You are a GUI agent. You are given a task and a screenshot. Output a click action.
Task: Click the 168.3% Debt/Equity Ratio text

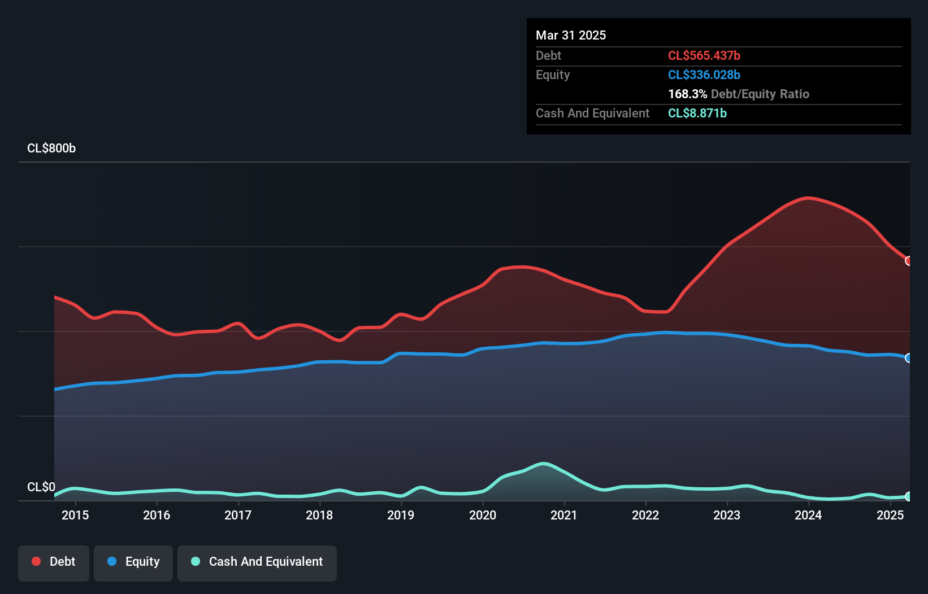pyautogui.click(x=738, y=94)
